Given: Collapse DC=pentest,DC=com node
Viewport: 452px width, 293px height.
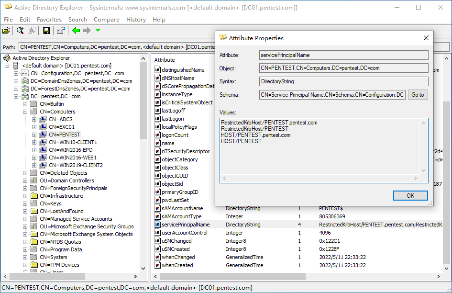Looking at the screenshot, I should (x=16, y=96).
